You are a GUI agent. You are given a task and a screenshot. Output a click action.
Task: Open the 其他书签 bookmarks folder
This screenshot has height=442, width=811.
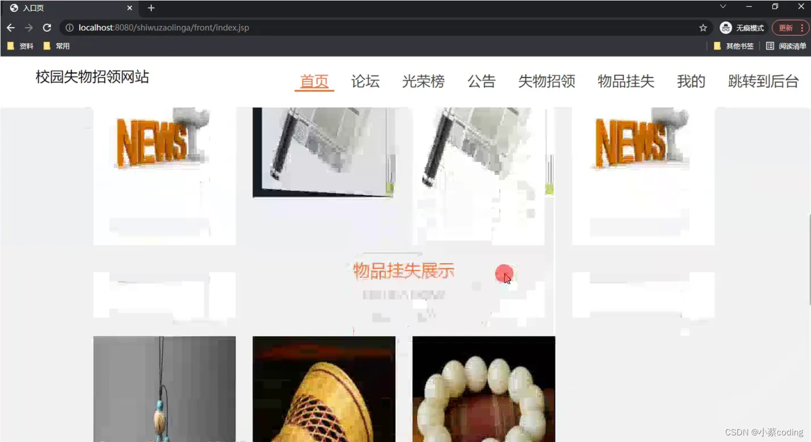(x=733, y=46)
